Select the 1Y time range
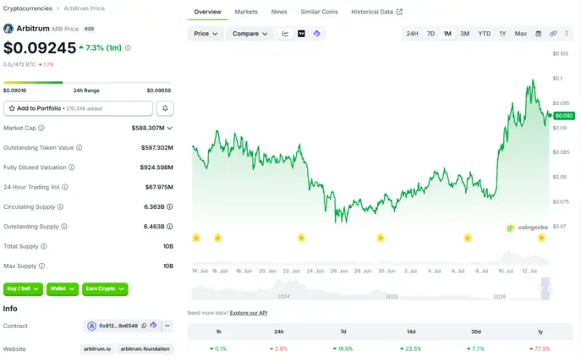The image size is (581, 362). (502, 34)
